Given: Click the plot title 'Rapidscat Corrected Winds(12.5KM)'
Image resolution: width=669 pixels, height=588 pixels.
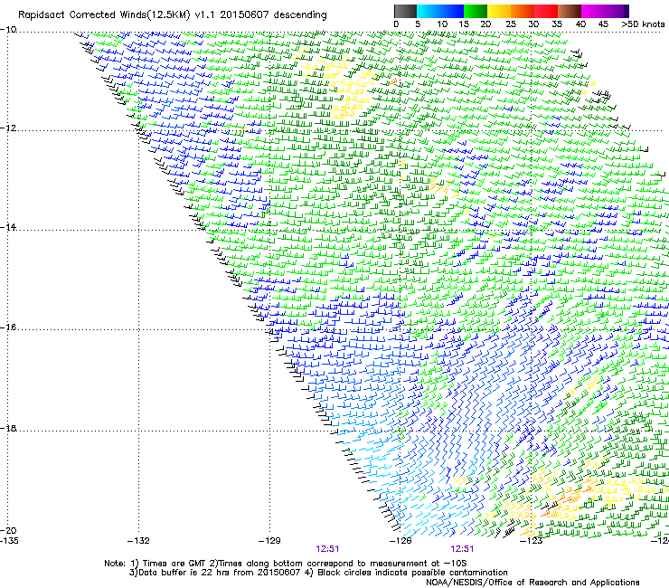Looking at the screenshot, I should (104, 15).
